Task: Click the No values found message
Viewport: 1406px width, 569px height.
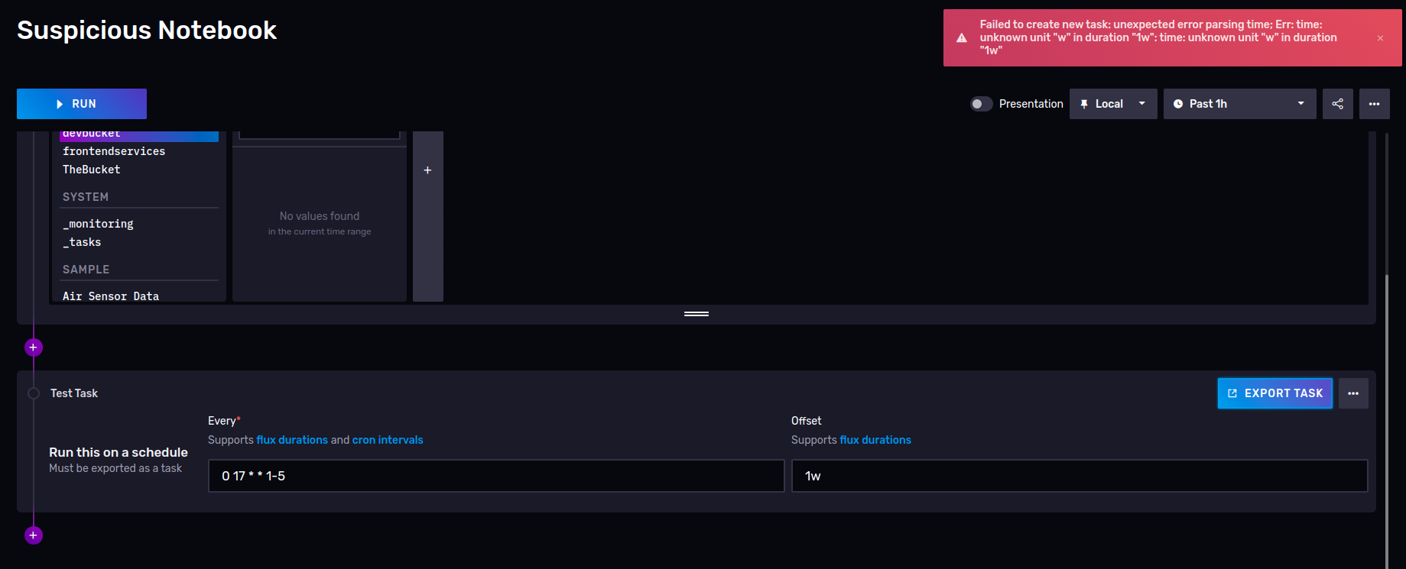Action: (x=320, y=216)
